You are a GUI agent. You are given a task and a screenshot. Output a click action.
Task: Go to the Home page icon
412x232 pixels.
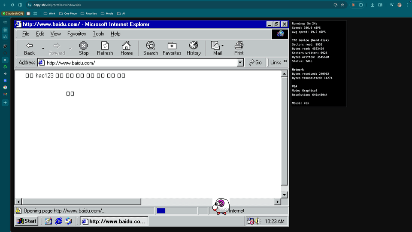tap(127, 48)
